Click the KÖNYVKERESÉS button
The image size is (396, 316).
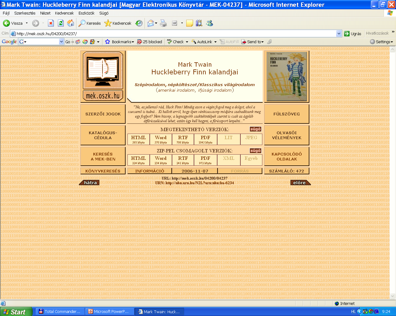[x=103, y=171]
